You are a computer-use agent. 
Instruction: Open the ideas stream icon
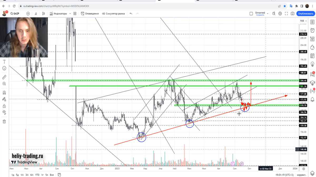pyautogui.click(x=312, y=83)
